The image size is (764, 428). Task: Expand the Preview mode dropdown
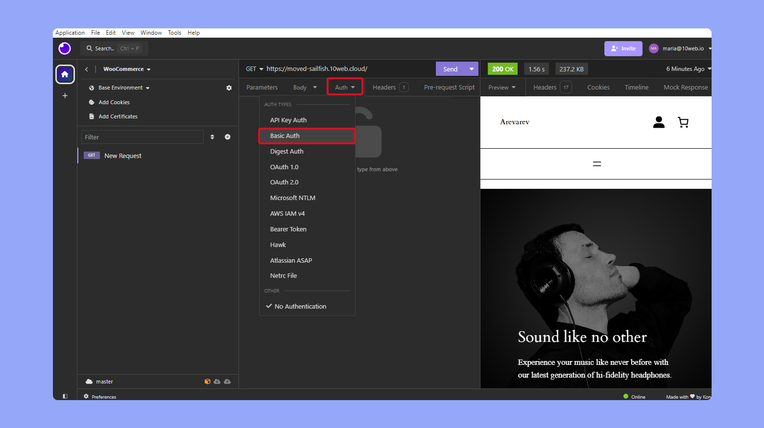(x=502, y=87)
